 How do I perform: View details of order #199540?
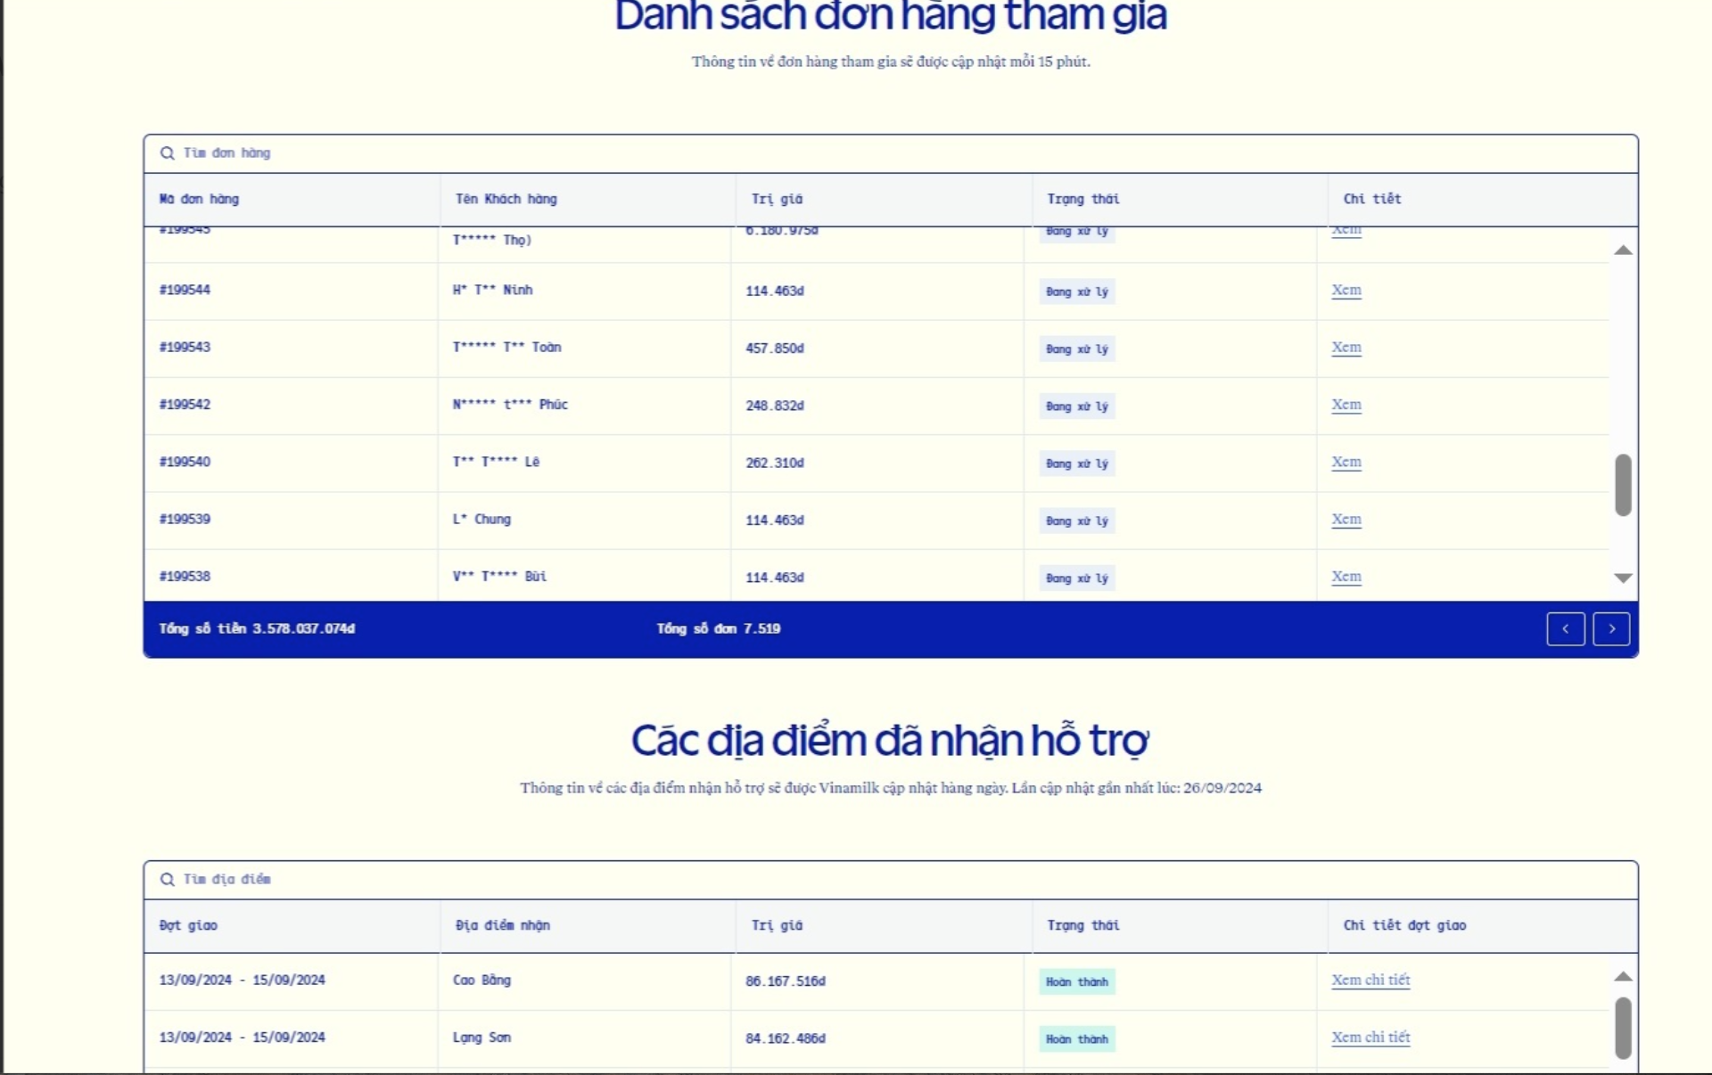pyautogui.click(x=1346, y=462)
